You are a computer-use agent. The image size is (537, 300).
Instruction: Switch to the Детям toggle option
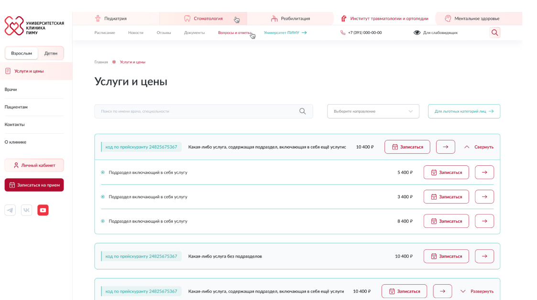(x=51, y=53)
